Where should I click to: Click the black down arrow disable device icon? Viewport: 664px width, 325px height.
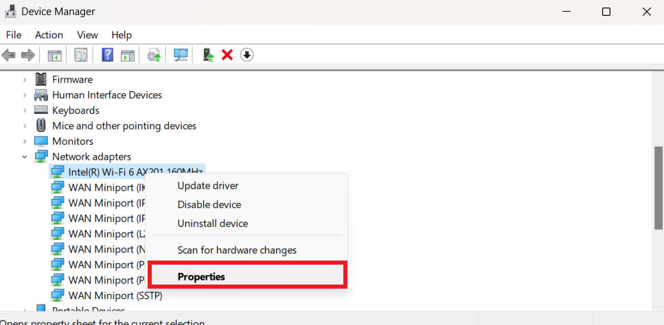247,55
